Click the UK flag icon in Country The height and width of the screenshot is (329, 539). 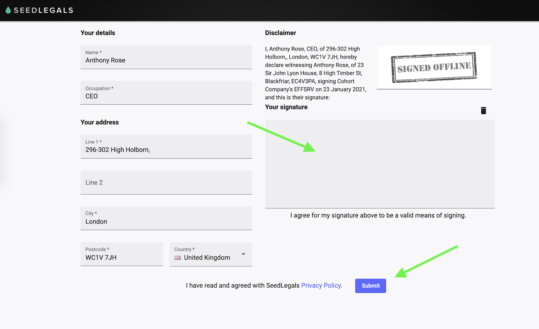pos(178,258)
